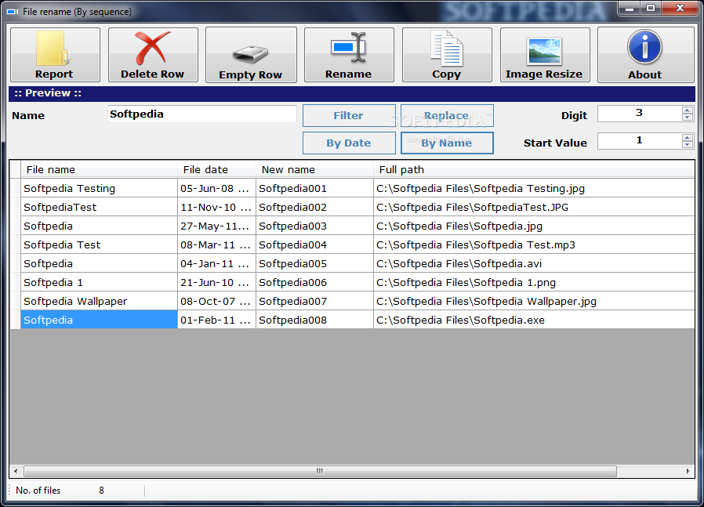Click the 05-Jun-08 date cell
This screenshot has width=704, height=507.
coord(216,188)
